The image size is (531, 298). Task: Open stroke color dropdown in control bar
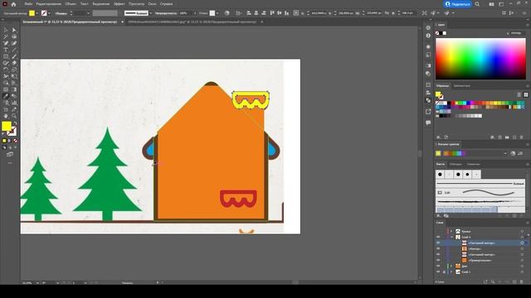pyautogui.click(x=50, y=13)
